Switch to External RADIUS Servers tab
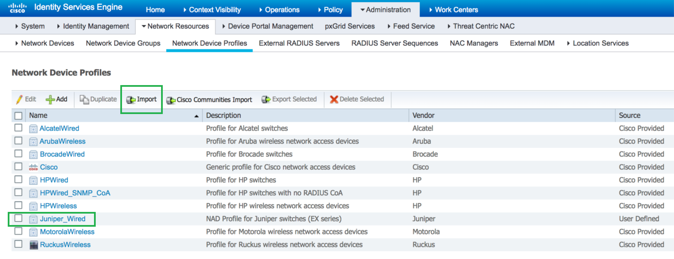Viewport: 674px width, 259px height. coord(299,43)
